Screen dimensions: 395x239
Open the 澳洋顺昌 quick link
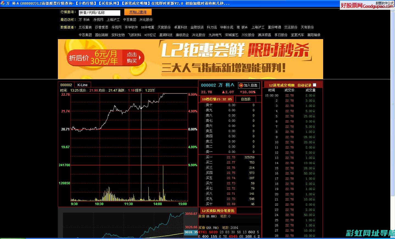264,35
